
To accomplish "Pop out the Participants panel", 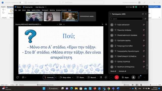I will pos(143,14).
